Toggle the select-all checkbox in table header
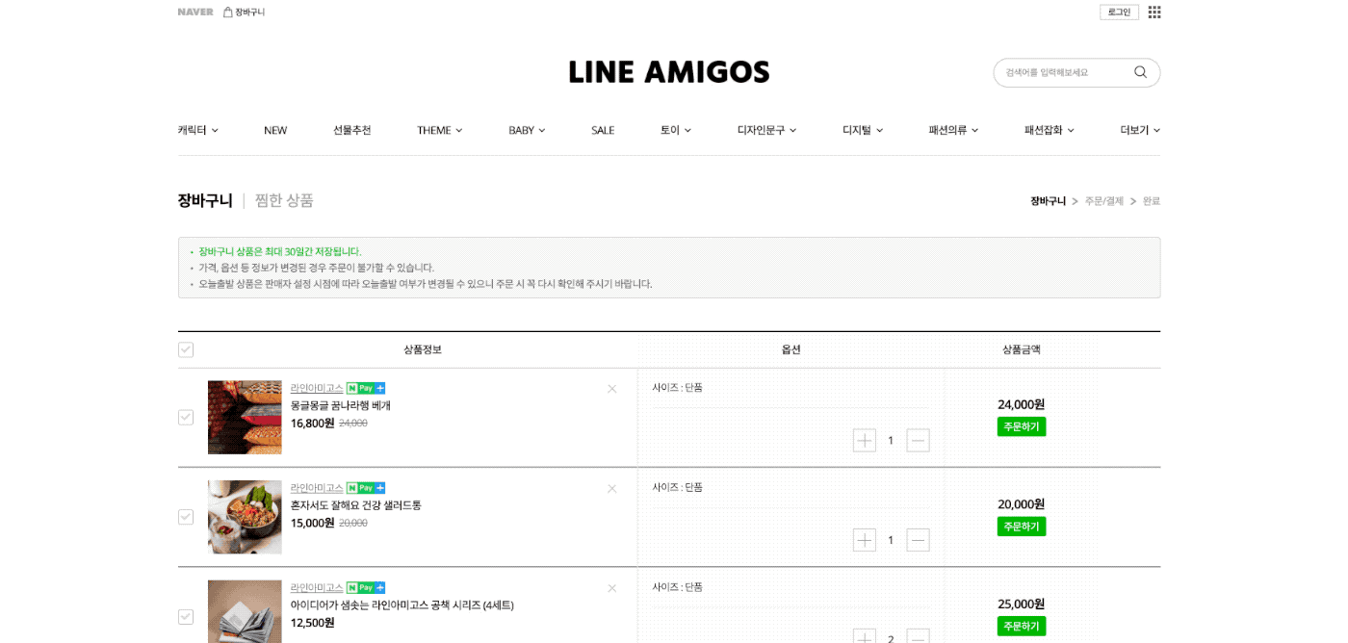The width and height of the screenshot is (1348, 643). click(186, 350)
